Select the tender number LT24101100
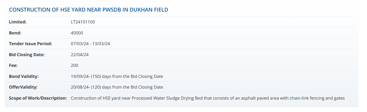The image size is (367, 112). click(x=83, y=22)
